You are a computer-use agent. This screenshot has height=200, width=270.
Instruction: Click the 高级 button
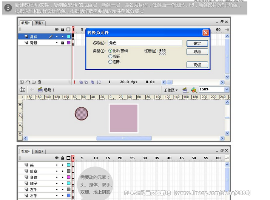[197, 65]
